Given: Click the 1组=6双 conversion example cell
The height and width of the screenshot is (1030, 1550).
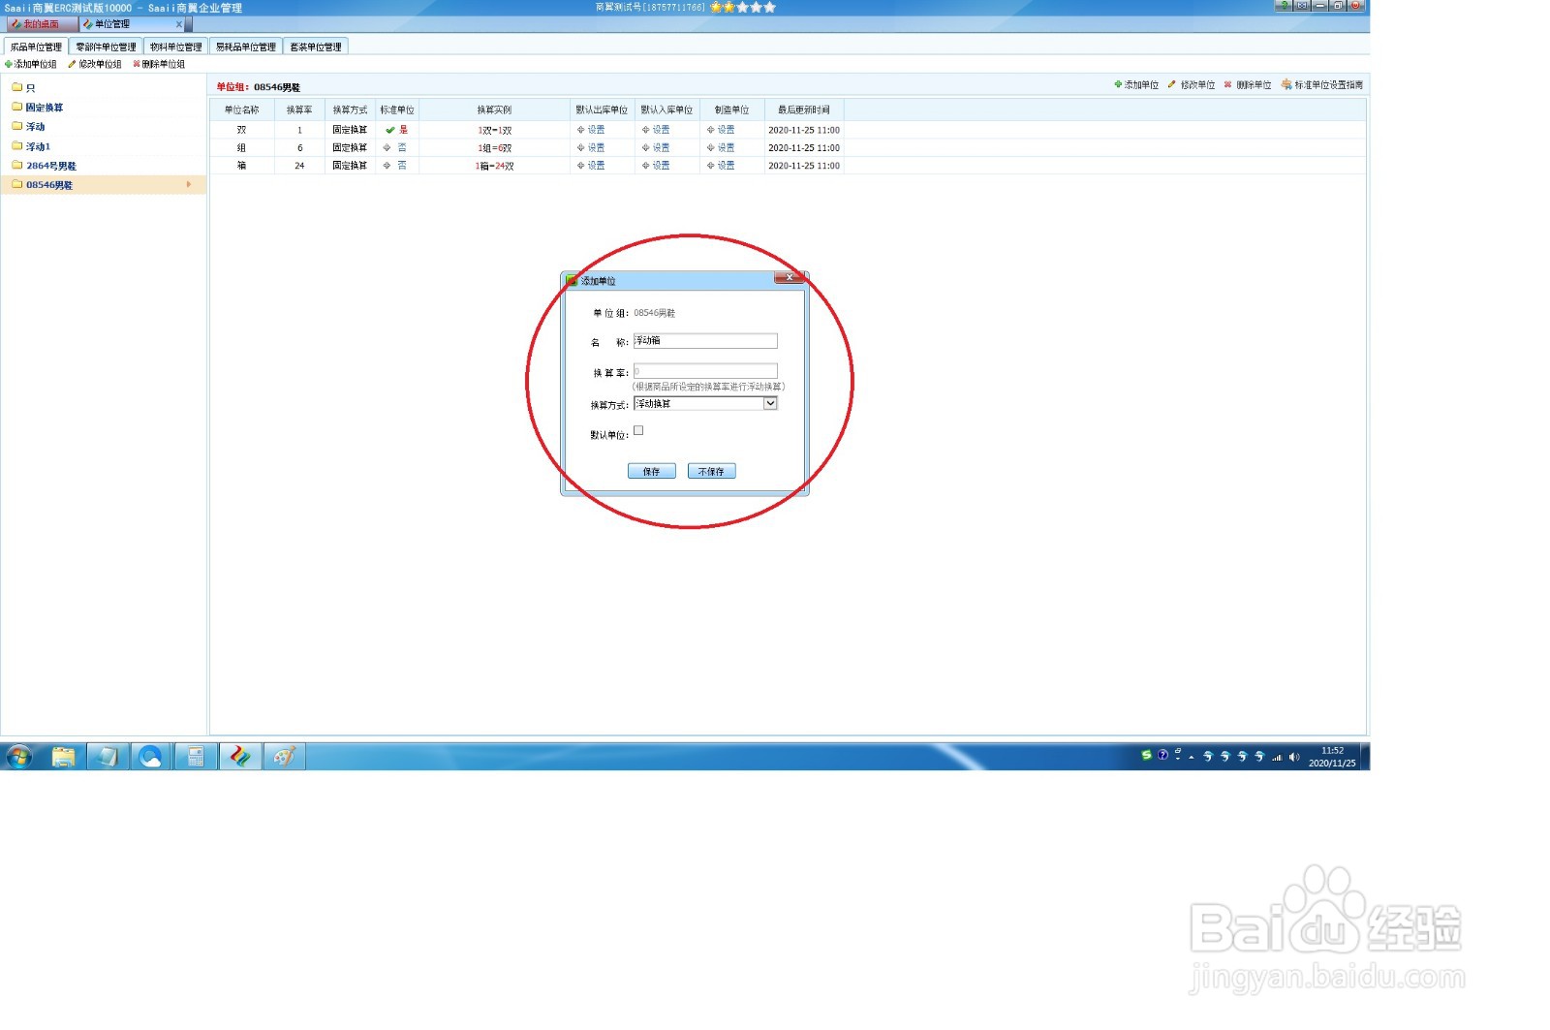Looking at the screenshot, I should coord(495,148).
